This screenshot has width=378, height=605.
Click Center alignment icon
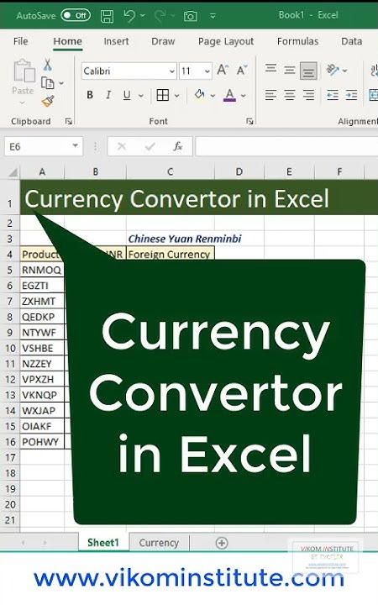click(289, 95)
